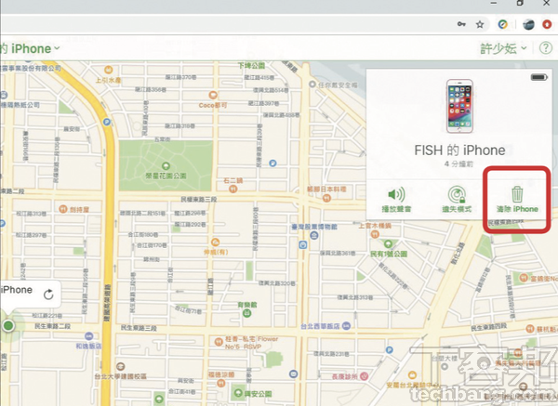This screenshot has width=558, height=406.
Task: Select 榮星花園公園 park marker
Action: pos(166,165)
